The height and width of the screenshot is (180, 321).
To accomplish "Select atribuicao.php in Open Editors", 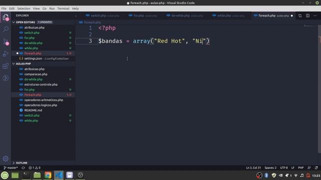I will [x=43, y=27].
